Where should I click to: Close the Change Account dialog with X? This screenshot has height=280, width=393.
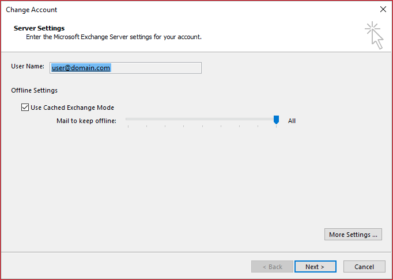click(x=383, y=10)
